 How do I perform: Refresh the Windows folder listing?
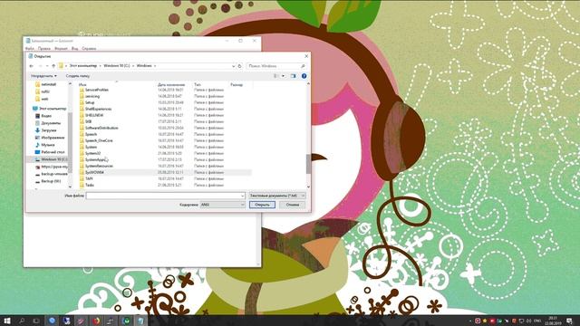(x=239, y=66)
